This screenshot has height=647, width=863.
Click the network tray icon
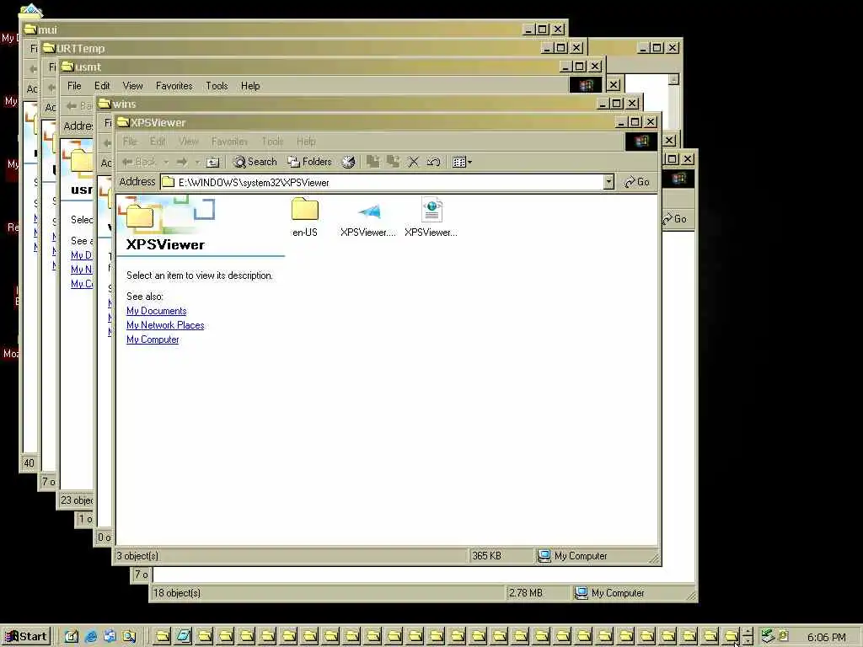pos(768,636)
